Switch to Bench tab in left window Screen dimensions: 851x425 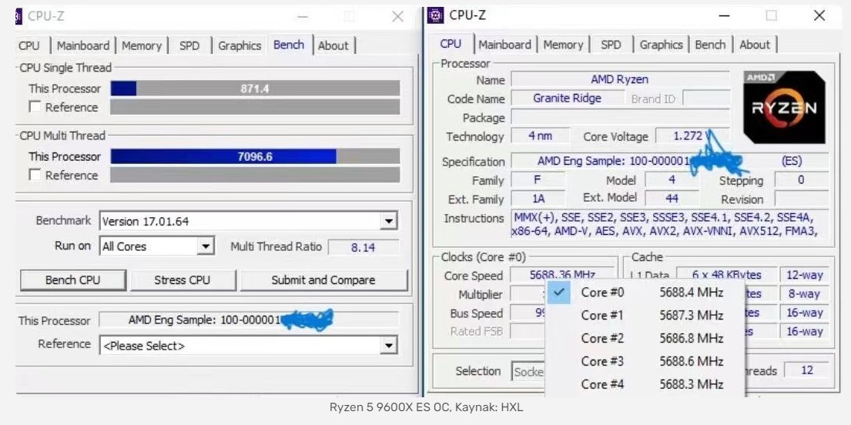coord(288,45)
